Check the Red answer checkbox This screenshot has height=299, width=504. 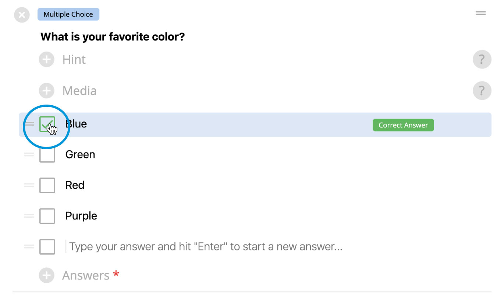(x=47, y=185)
